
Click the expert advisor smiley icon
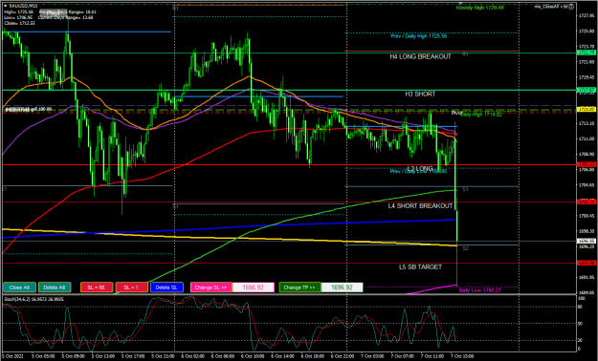(x=571, y=7)
